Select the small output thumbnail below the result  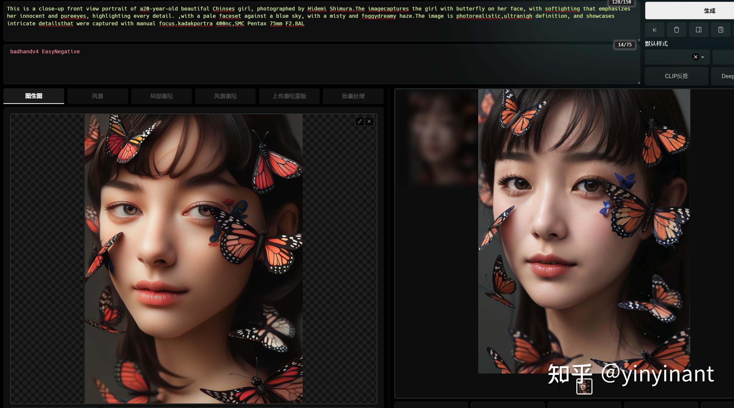click(x=584, y=386)
